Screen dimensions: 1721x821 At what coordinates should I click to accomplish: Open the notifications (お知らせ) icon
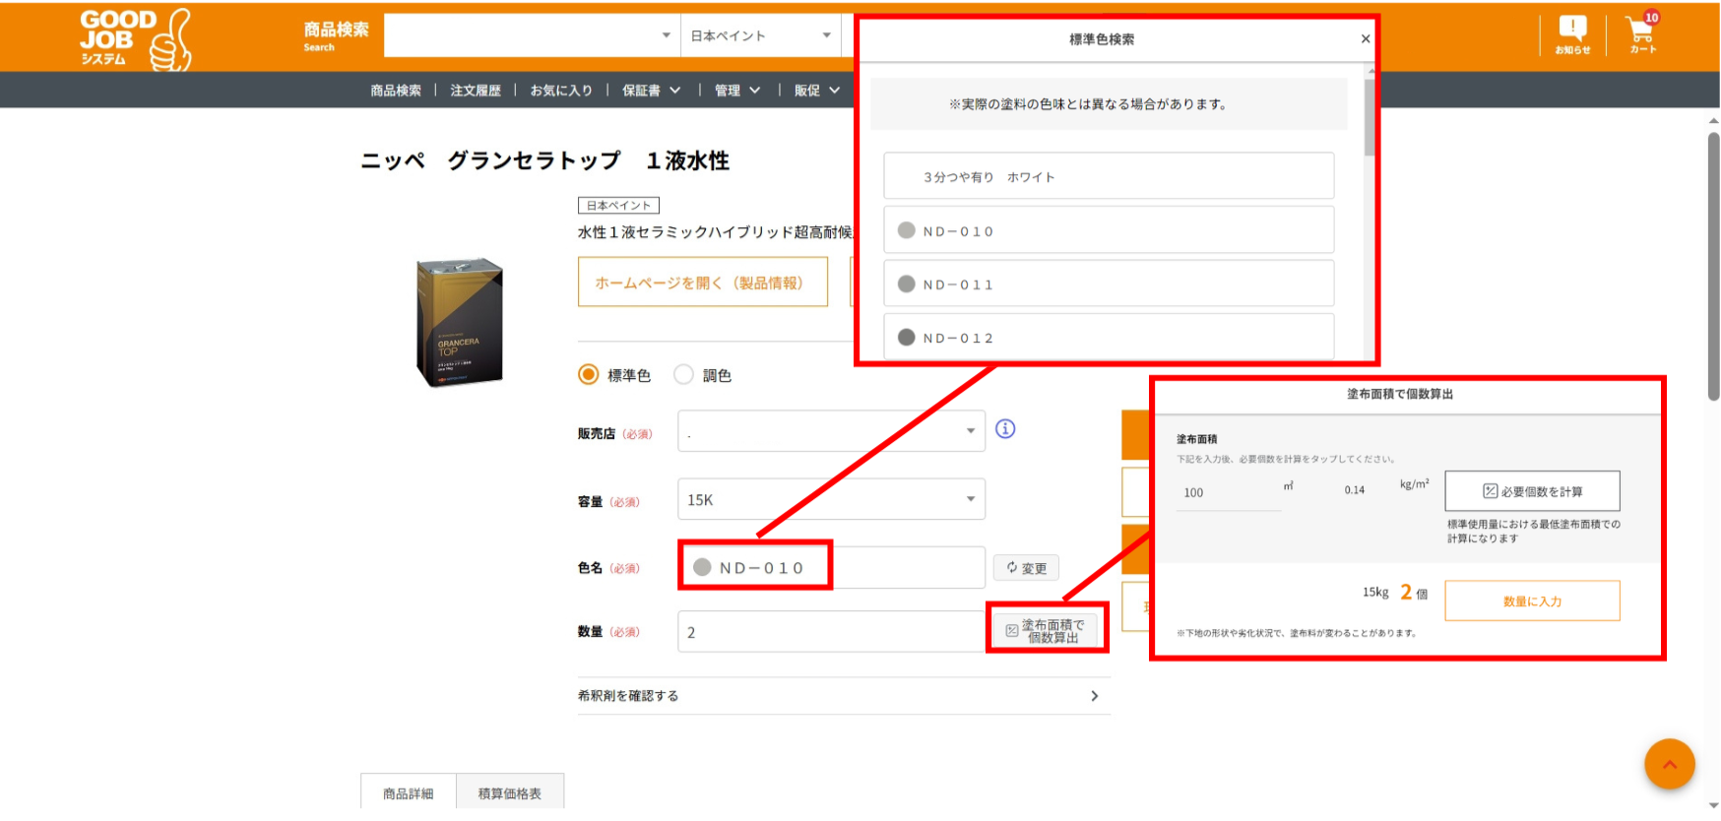pos(1572,34)
